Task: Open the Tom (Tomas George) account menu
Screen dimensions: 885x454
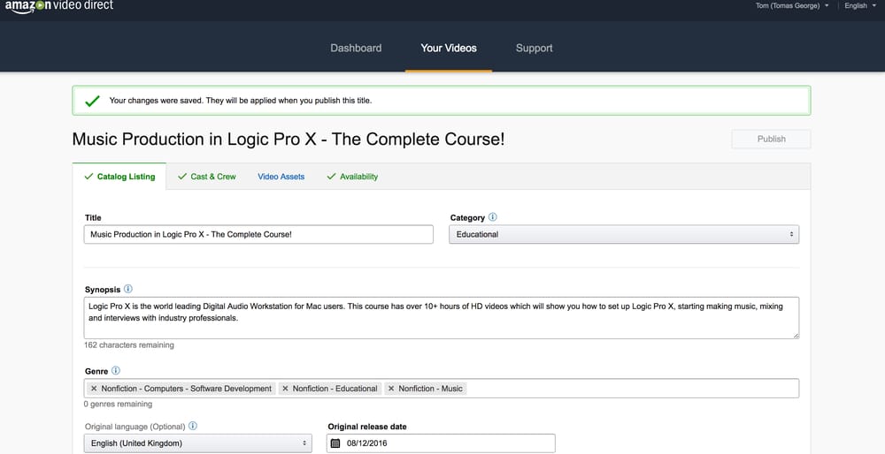Action: click(x=792, y=5)
